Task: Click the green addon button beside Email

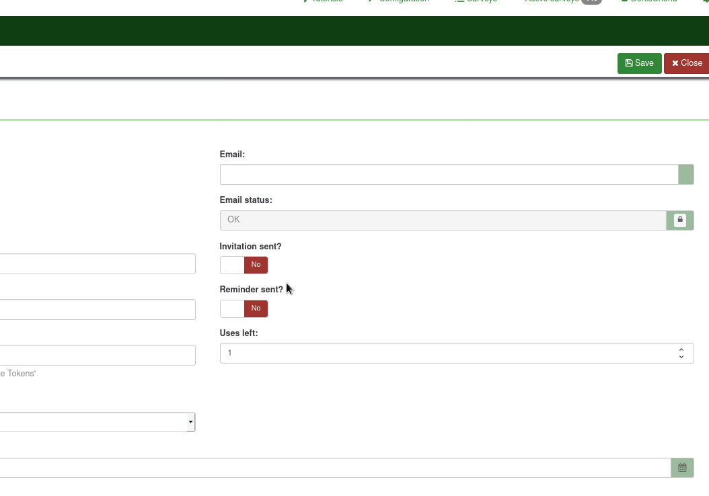Action: coord(685,175)
